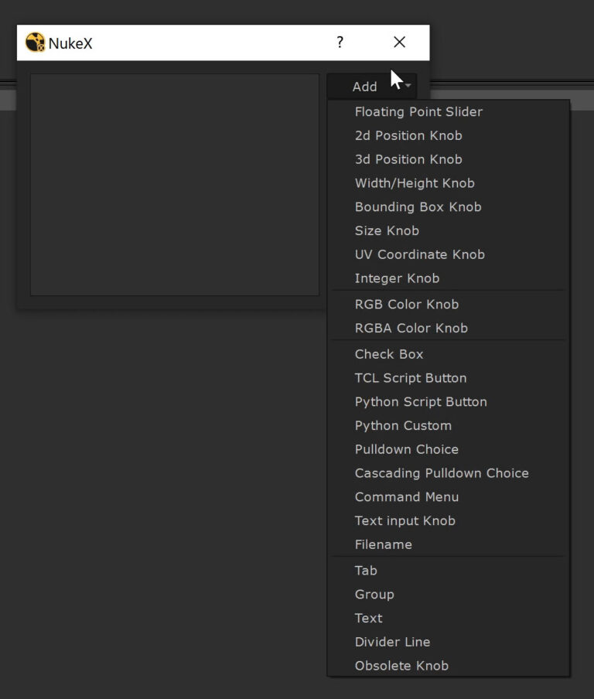Select Divider Line menu item
Viewport: 594px width, 699px height.
click(x=392, y=642)
